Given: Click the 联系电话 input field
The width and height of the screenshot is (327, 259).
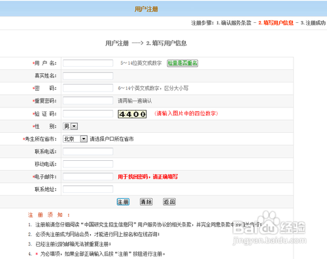Looking at the screenshot, I should tap(88, 151).
